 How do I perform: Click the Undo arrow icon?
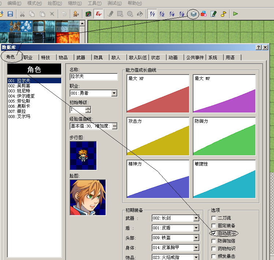tap(64, 14)
